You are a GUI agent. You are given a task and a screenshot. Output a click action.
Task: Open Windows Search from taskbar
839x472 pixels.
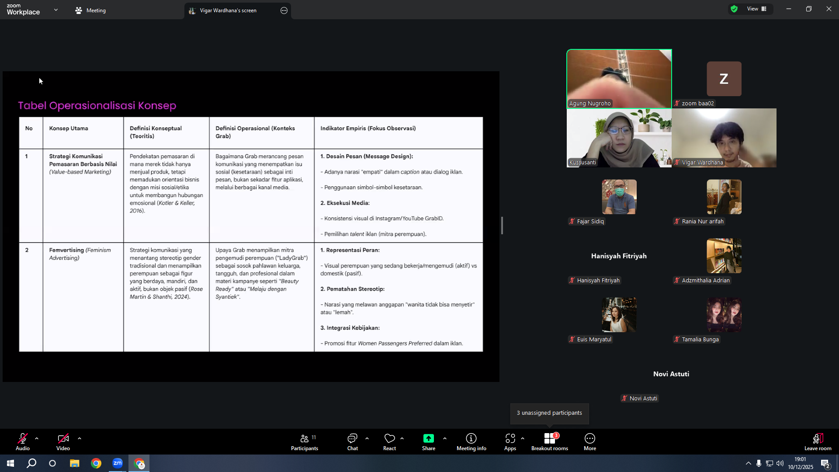pyautogui.click(x=31, y=463)
